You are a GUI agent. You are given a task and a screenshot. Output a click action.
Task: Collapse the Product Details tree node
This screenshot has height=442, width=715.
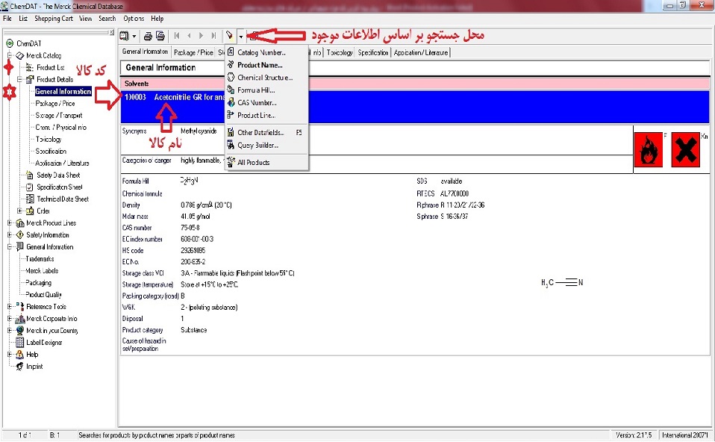19,79
